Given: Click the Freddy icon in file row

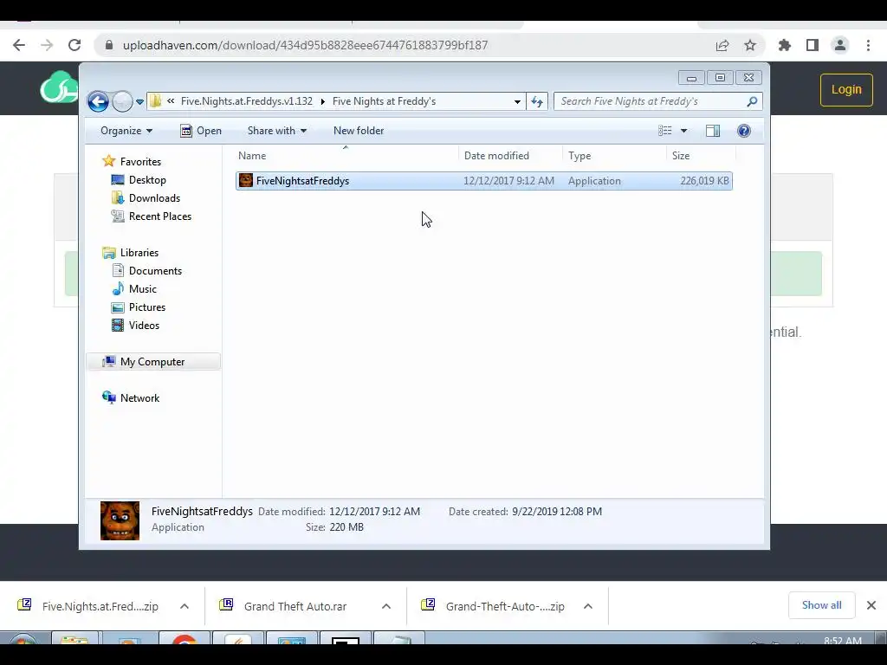Looking at the screenshot, I should (245, 180).
